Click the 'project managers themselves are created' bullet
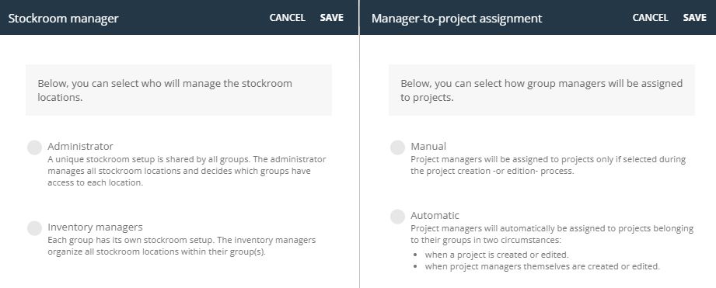The image size is (716, 288). [x=543, y=266]
